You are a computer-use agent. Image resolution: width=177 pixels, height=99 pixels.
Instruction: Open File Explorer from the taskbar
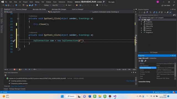pos(100,96)
